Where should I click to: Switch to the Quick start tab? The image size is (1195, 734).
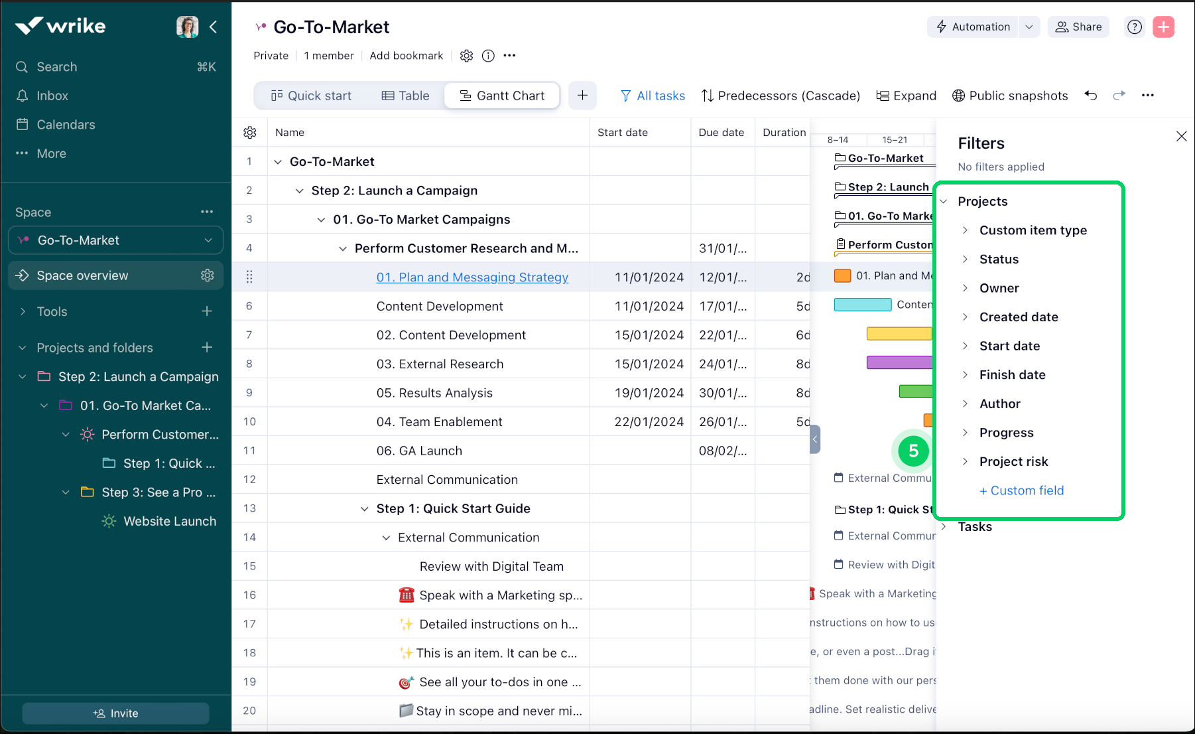tap(311, 96)
